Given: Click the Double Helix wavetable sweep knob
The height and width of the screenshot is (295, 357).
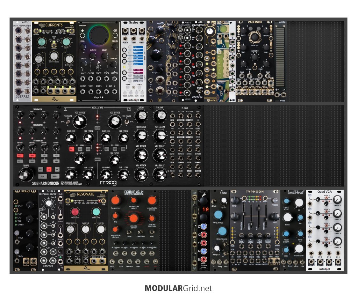Looking at the screenshot, I should coord(152,200).
